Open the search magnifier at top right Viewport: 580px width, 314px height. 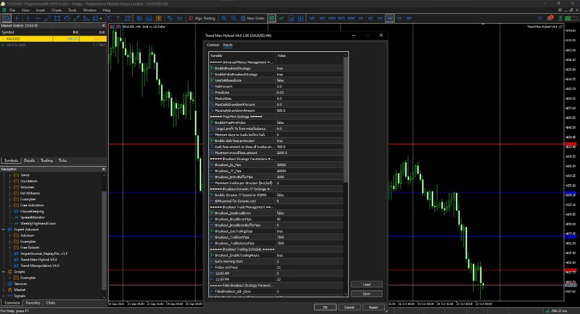[540, 18]
